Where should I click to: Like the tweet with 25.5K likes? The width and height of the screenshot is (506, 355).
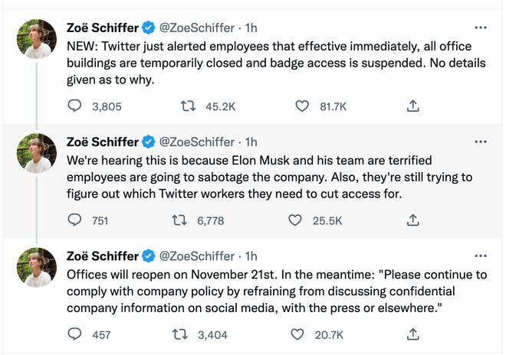pyautogui.click(x=296, y=220)
